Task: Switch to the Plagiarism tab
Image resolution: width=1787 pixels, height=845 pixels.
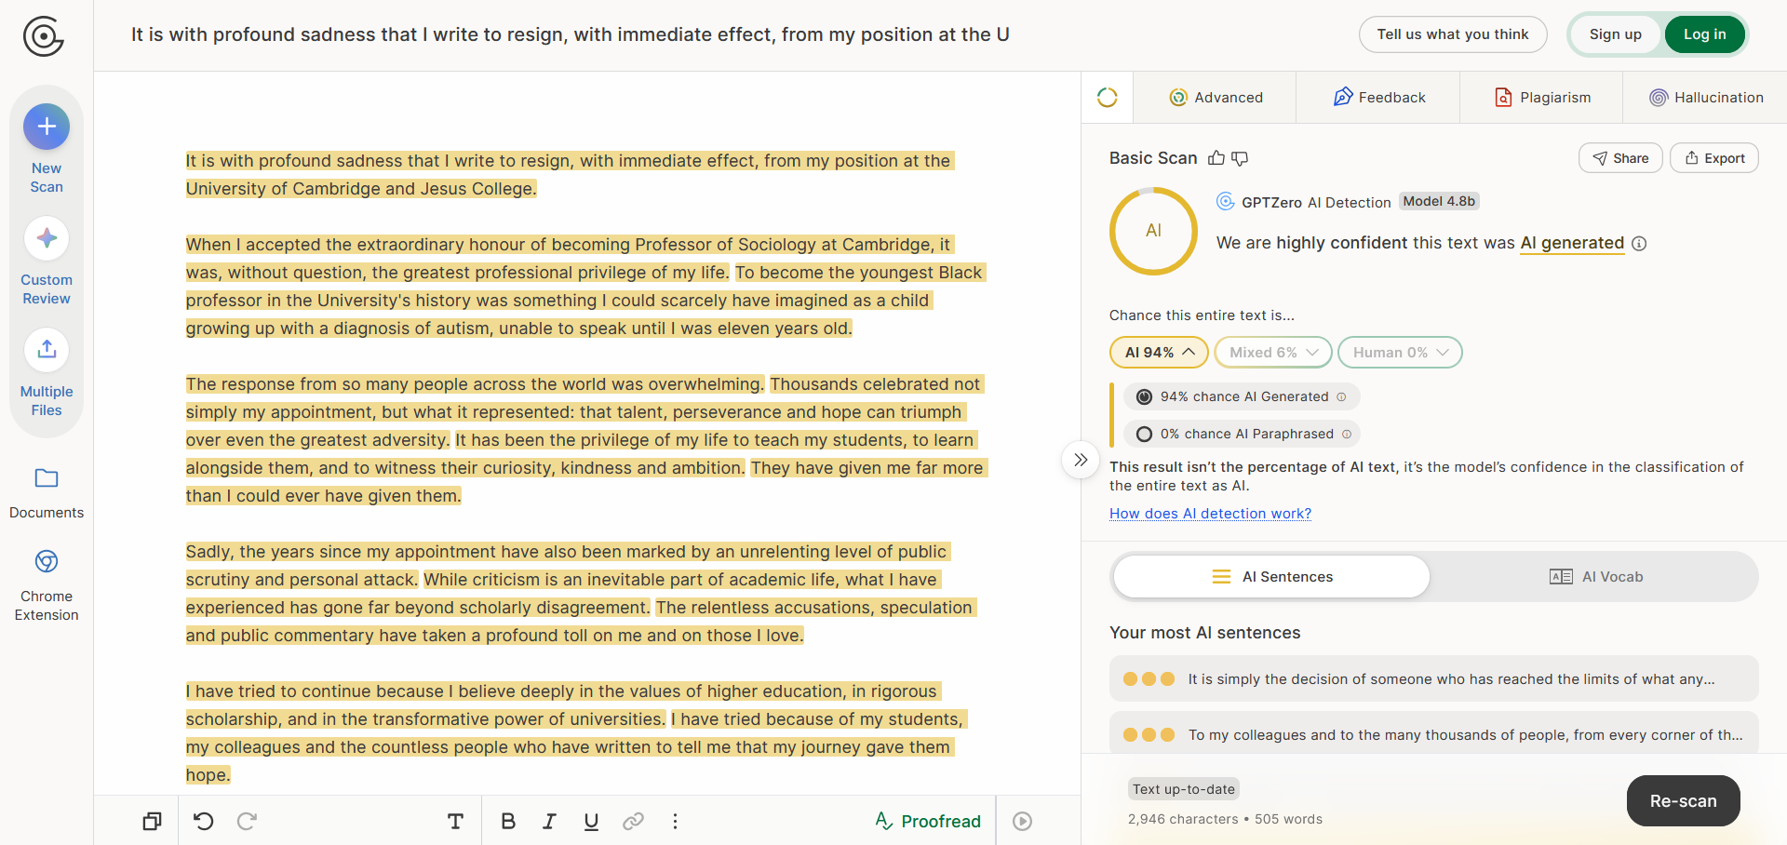Action: [x=1542, y=98]
